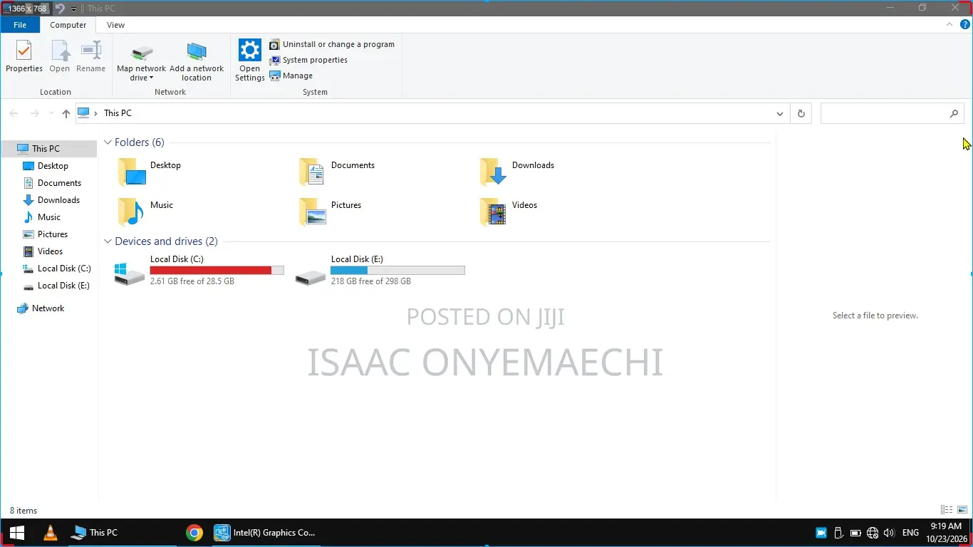Click Manage in System group

[x=291, y=75]
